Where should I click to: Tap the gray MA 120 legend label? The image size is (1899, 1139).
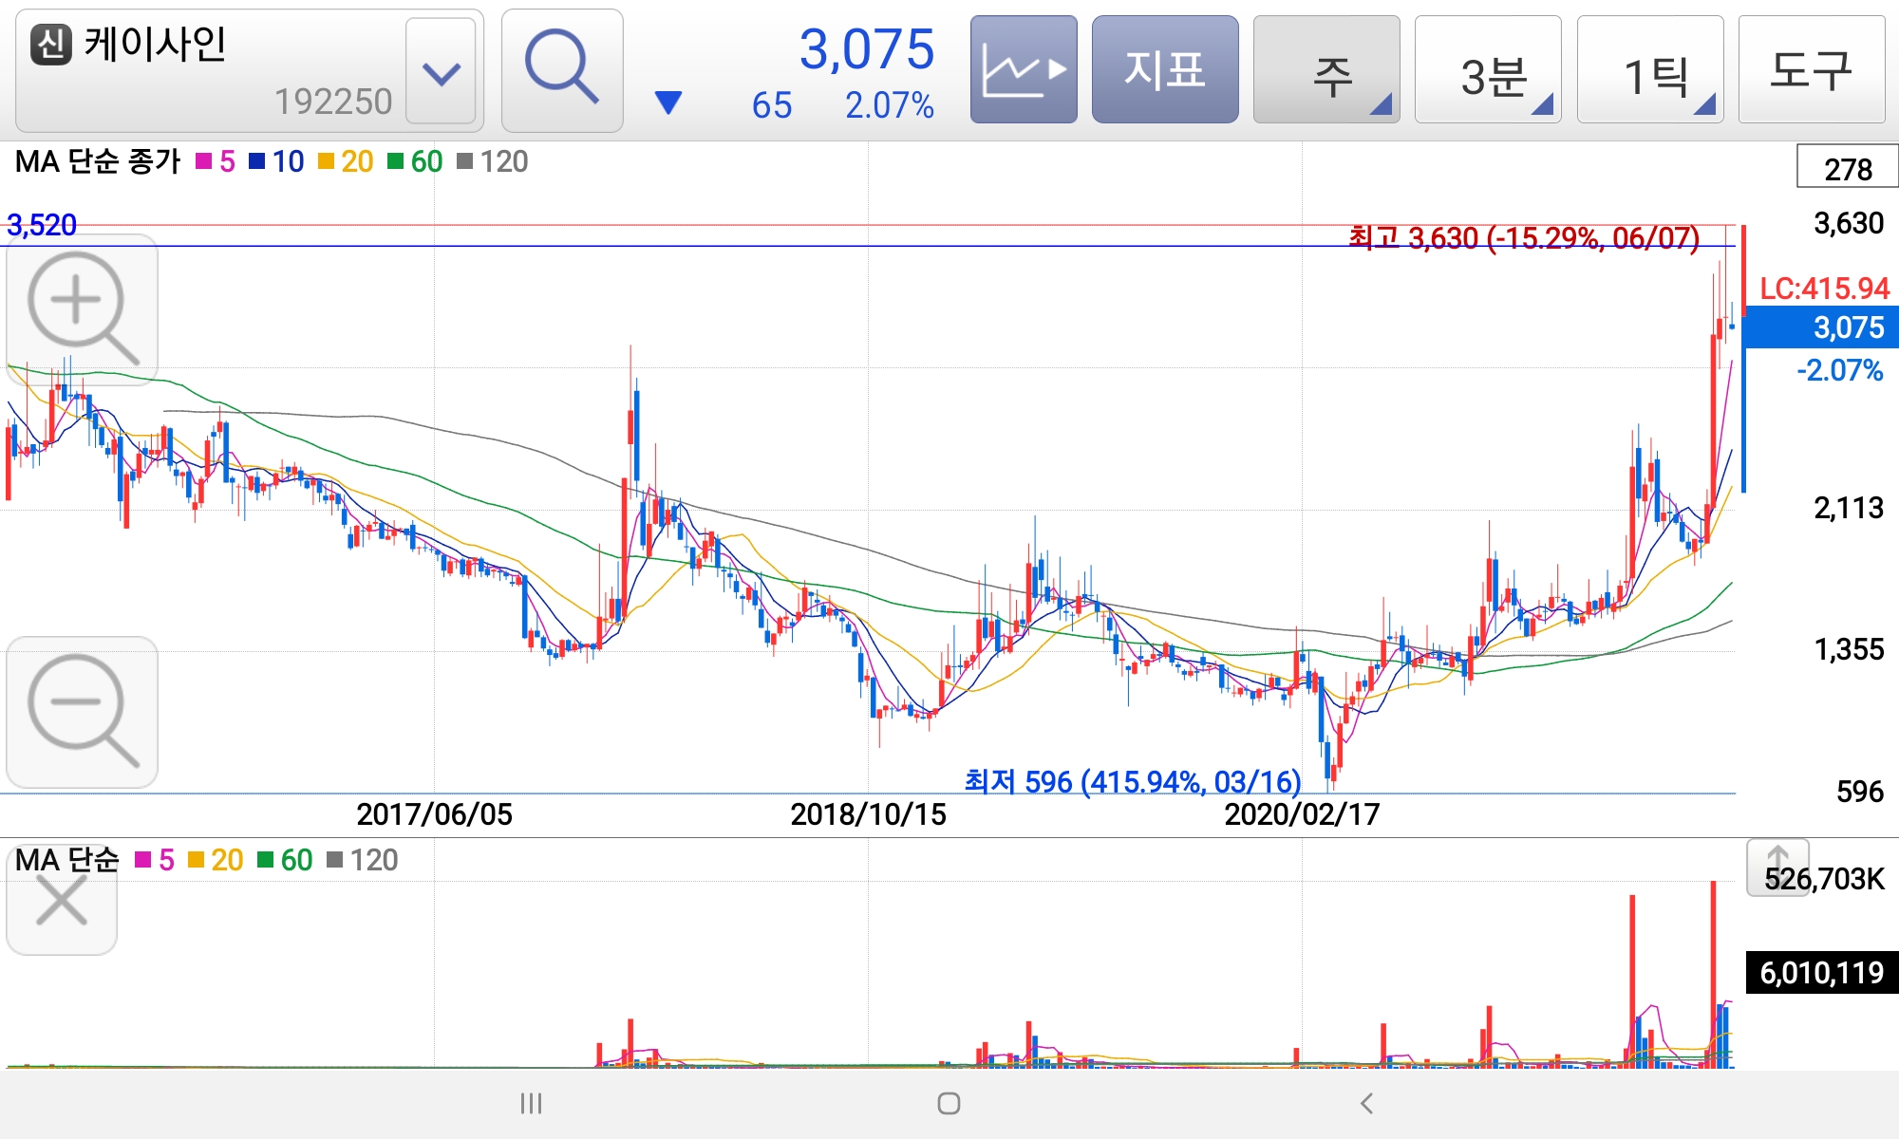(503, 161)
